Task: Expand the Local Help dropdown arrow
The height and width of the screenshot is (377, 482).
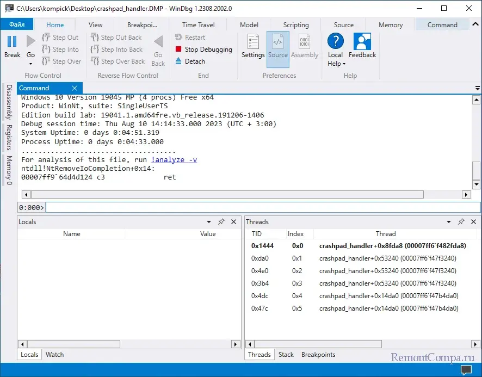Action: click(344, 64)
